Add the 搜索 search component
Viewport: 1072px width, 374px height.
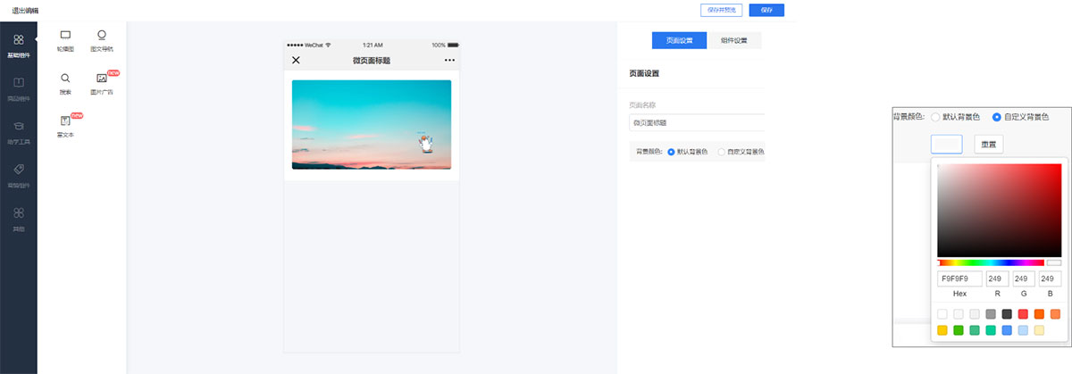point(65,83)
